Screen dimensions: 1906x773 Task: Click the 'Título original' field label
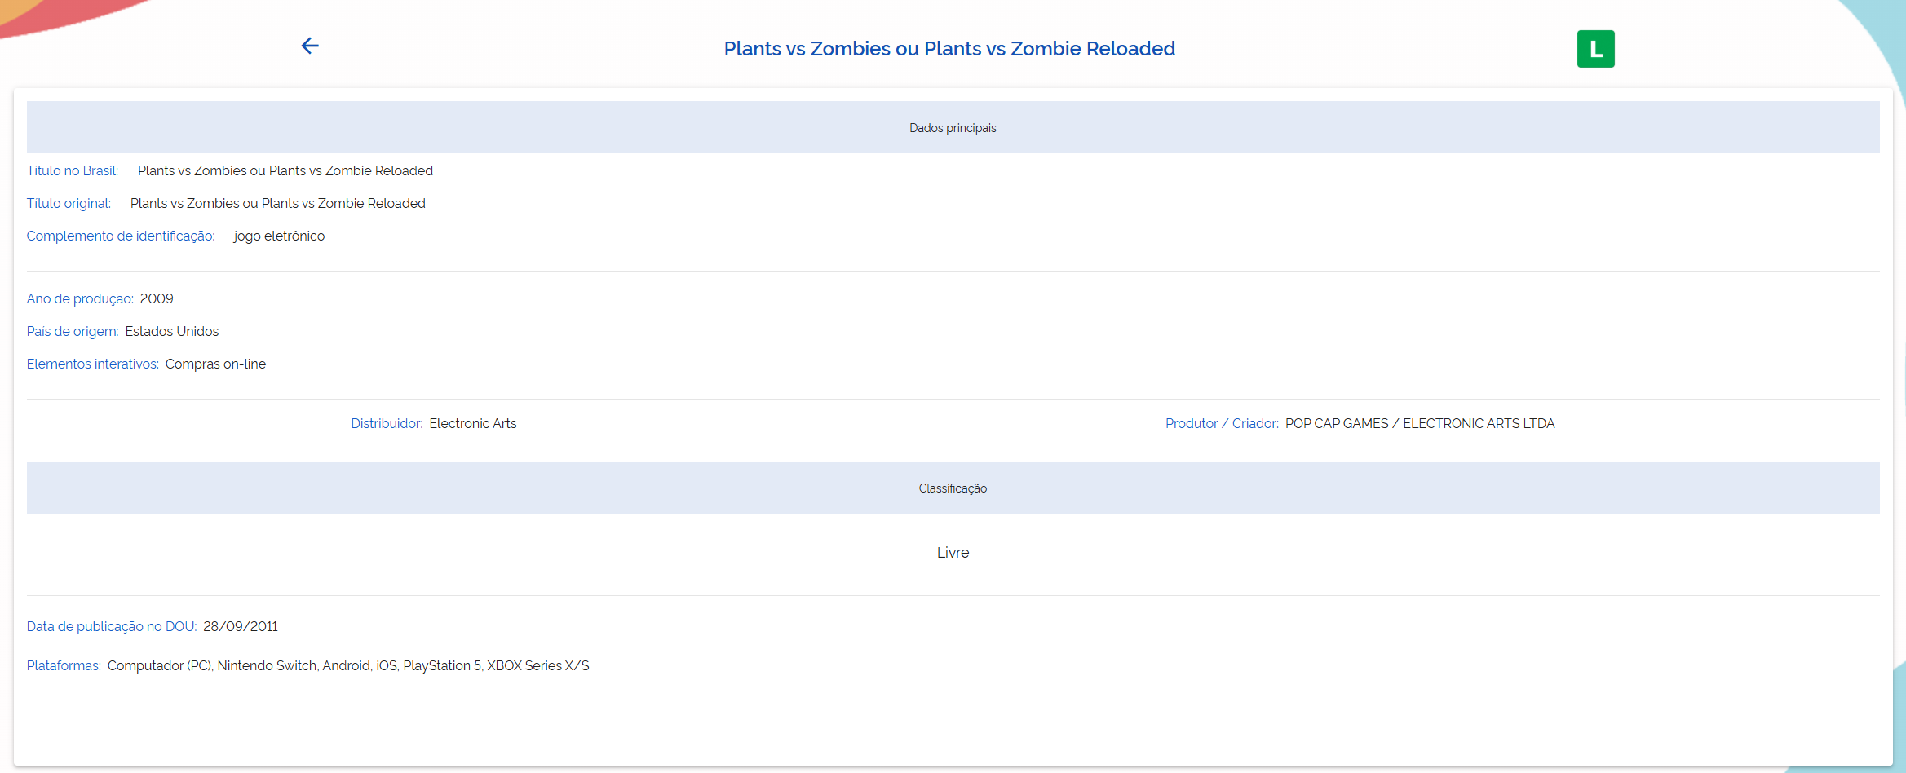[68, 203]
